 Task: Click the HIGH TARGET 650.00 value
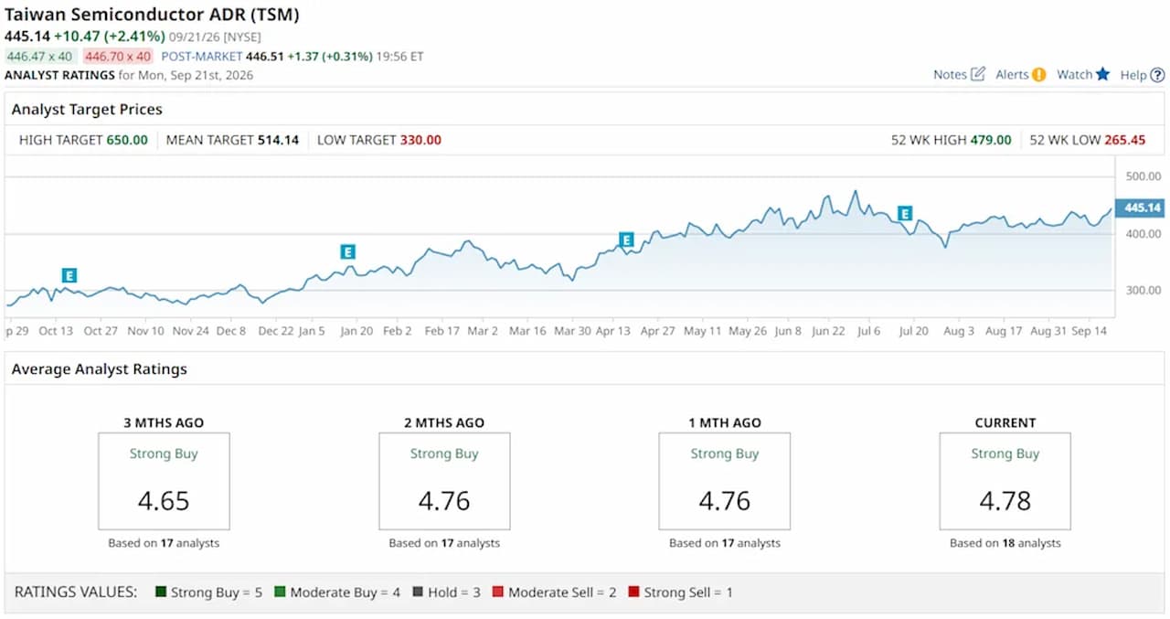tap(126, 140)
